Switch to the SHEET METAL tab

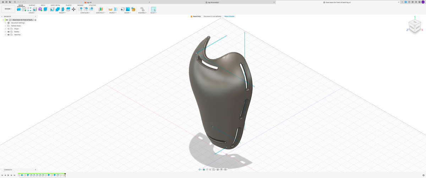click(x=55, y=5)
